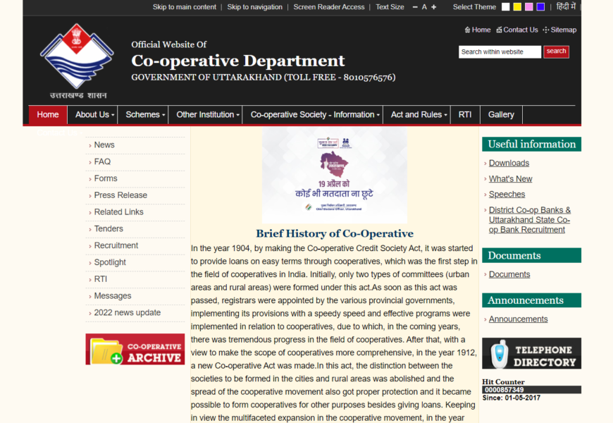Open Press Release in the sidebar
This screenshot has width=613, height=423.
[x=120, y=195]
